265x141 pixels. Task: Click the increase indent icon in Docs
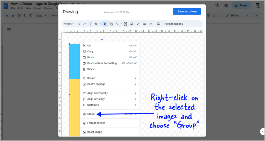point(208,16)
